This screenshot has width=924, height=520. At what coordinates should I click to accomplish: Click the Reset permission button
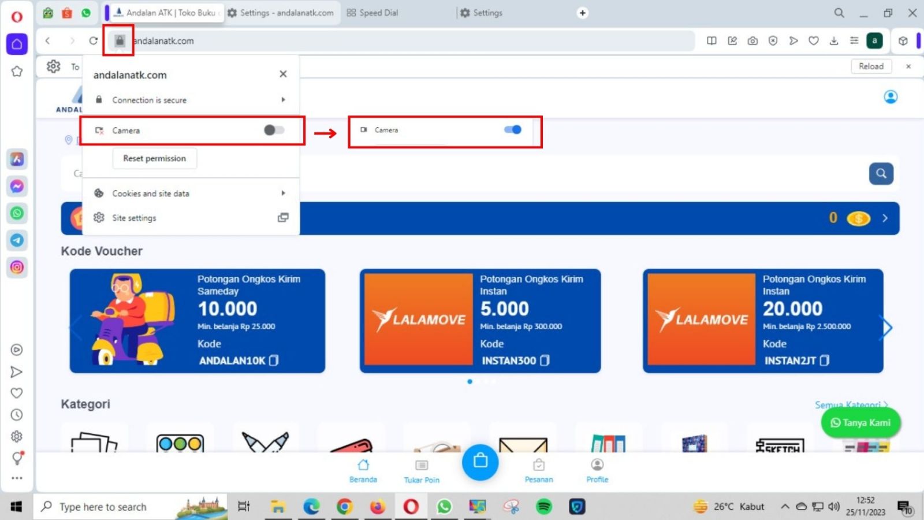pos(154,158)
